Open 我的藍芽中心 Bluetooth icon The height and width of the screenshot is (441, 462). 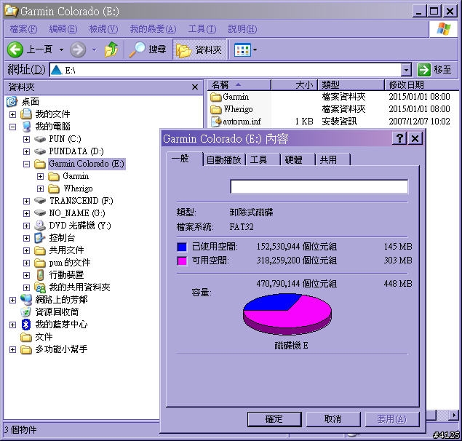tap(26, 325)
